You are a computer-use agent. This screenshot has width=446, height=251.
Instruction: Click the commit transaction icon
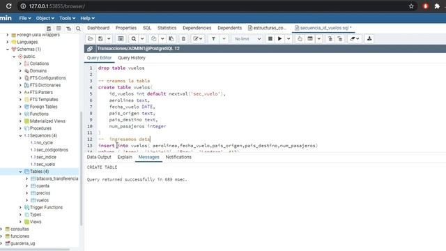330,39
